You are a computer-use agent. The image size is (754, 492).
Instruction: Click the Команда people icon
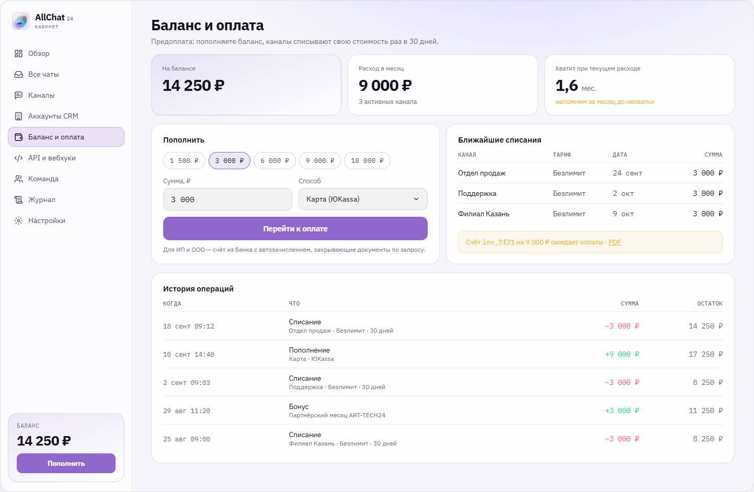pos(19,179)
